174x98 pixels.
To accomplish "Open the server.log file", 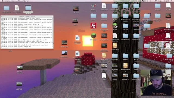I will coord(168,36).
